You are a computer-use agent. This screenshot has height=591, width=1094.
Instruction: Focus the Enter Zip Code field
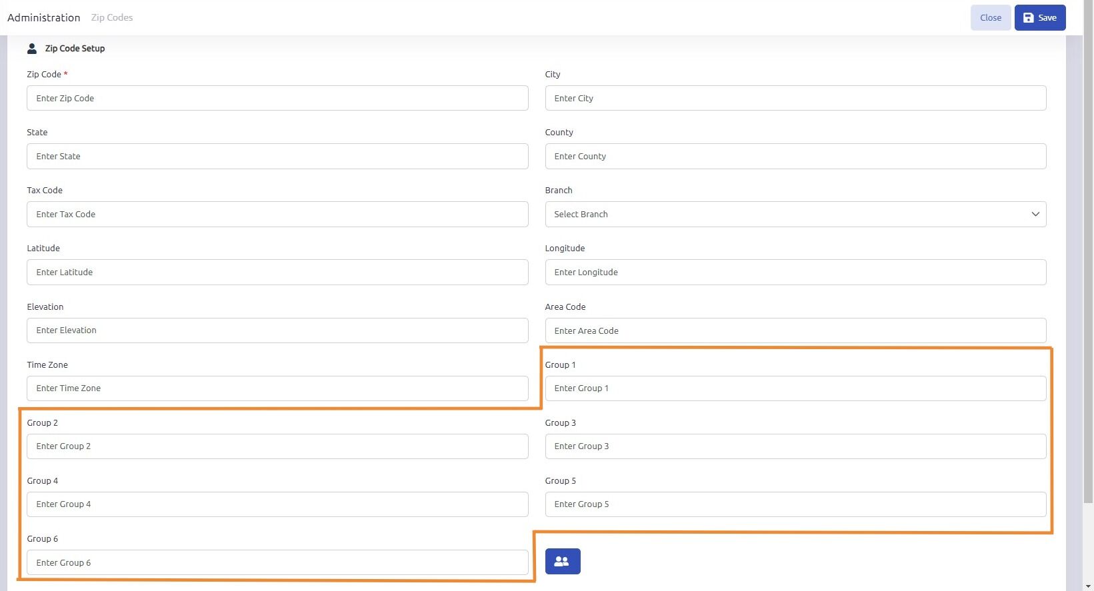(x=277, y=99)
